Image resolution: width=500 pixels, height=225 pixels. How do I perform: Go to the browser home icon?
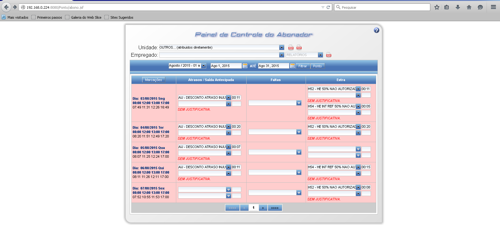(x=469, y=7)
